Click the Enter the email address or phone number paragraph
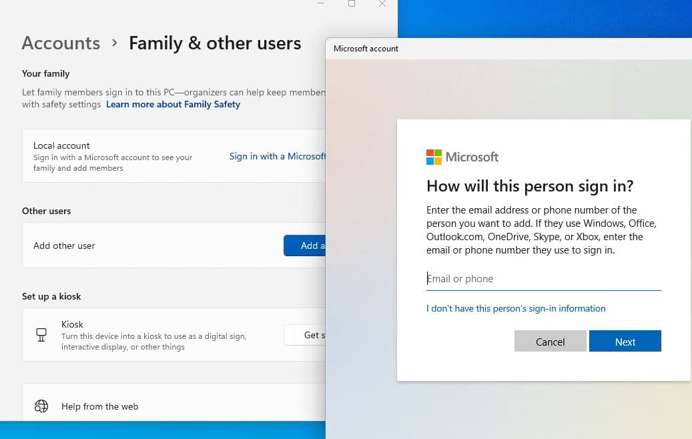The height and width of the screenshot is (439, 692). pyautogui.click(x=541, y=230)
